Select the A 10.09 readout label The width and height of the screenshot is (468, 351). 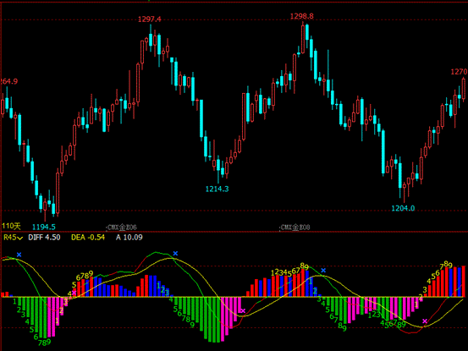tap(129, 238)
